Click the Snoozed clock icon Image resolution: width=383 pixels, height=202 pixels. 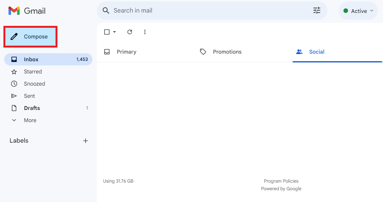[x=14, y=84]
